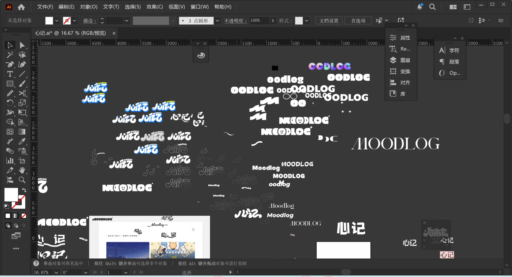The width and height of the screenshot is (512, 277).
Task: Click the 文档设置 button
Action: [x=329, y=21]
